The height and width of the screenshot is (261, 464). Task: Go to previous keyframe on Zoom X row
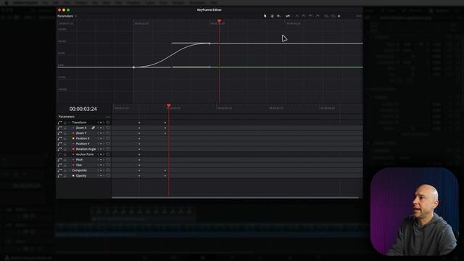coord(98,128)
